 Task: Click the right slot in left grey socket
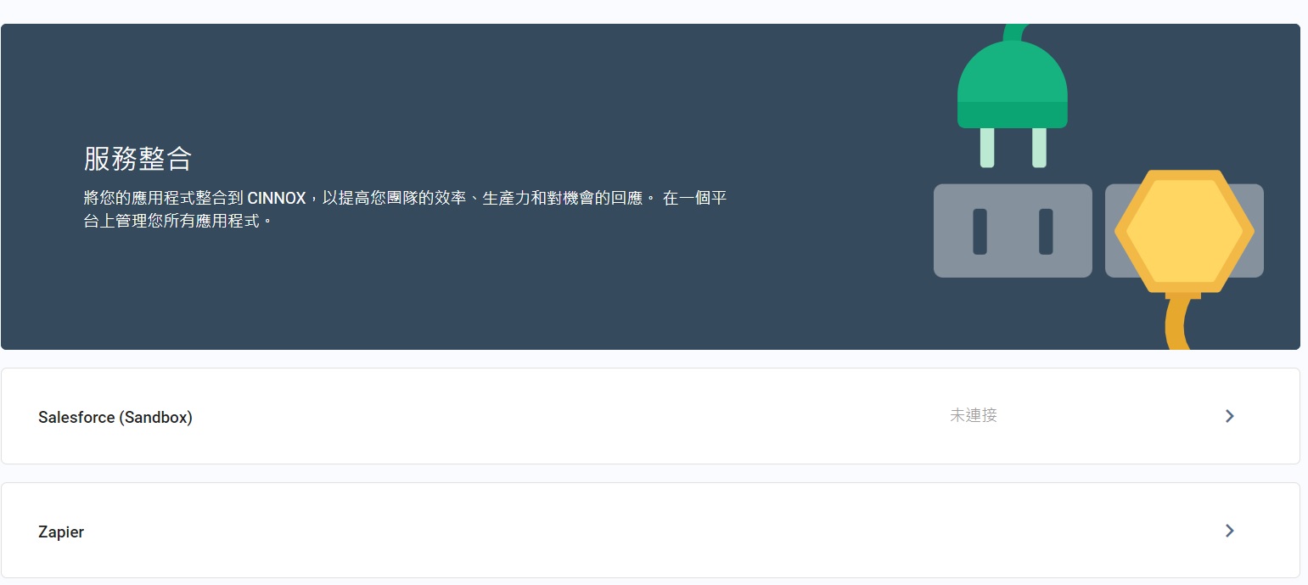[1046, 231]
